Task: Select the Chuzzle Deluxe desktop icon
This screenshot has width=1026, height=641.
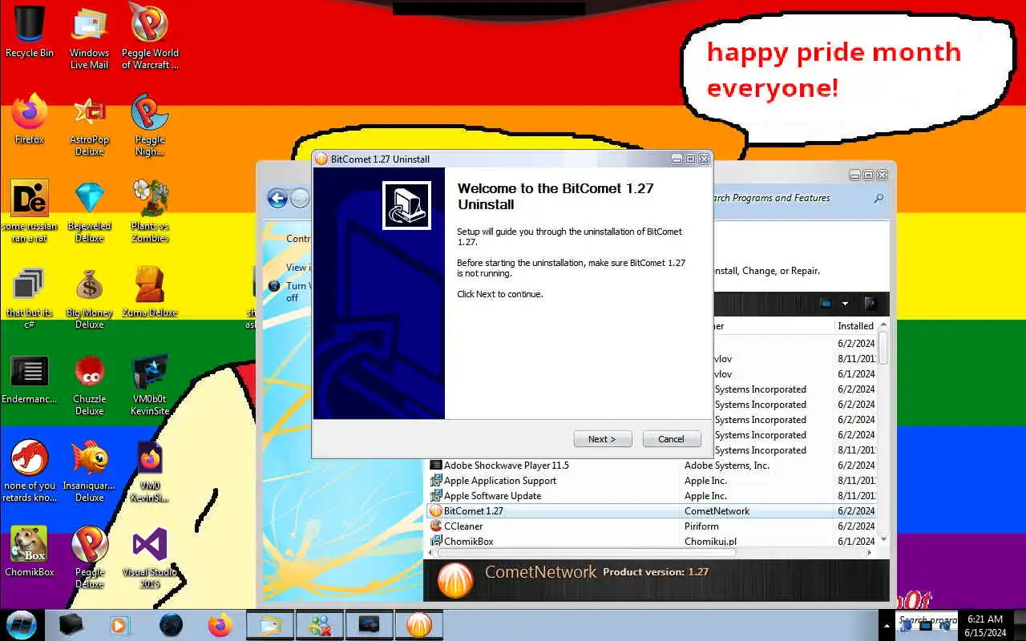Action: click(89, 384)
